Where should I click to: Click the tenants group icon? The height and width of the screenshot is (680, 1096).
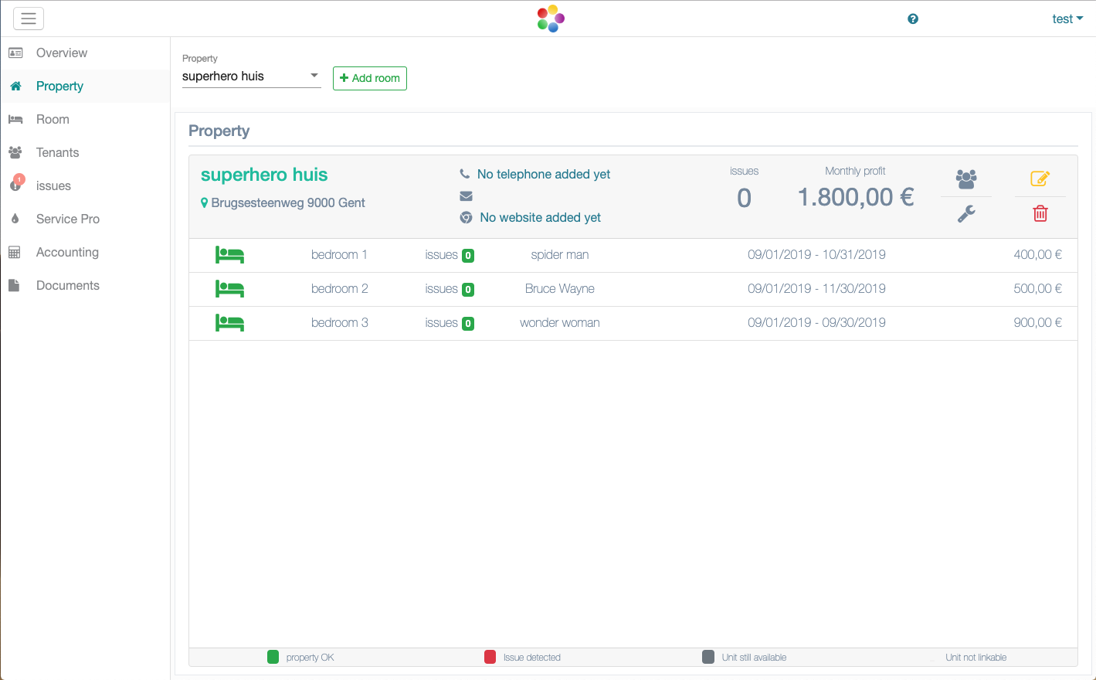click(x=966, y=179)
